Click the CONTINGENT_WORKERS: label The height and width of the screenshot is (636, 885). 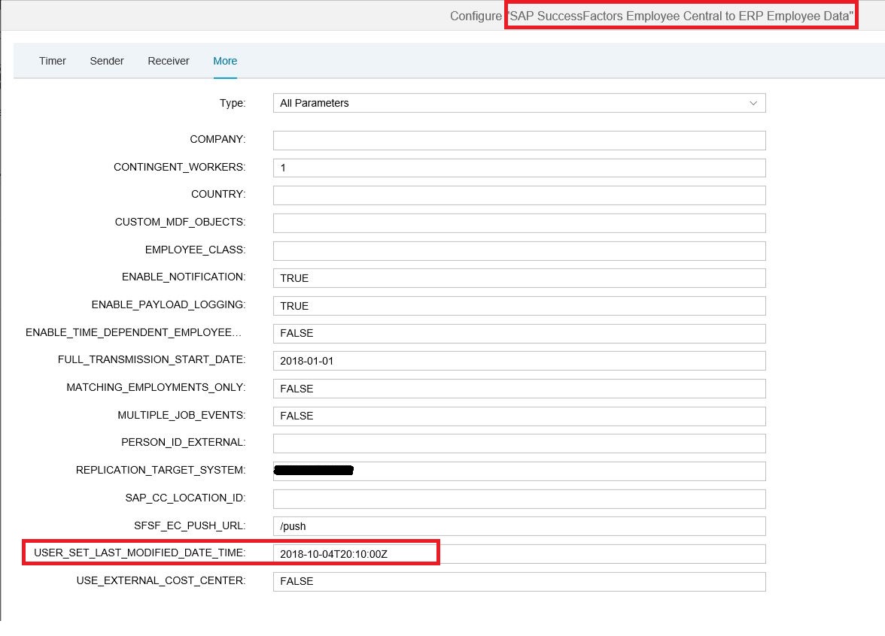click(179, 167)
